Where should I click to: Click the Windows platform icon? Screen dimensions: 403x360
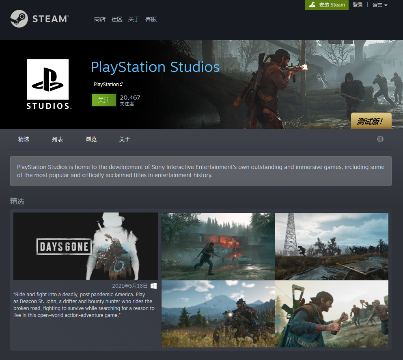coord(153,286)
